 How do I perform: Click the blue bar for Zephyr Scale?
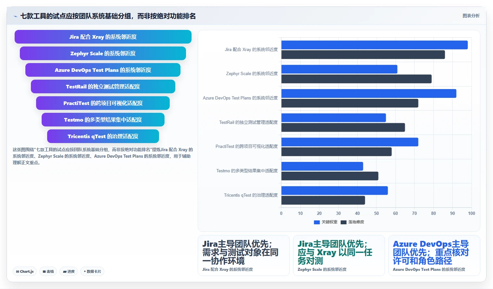(339, 69)
